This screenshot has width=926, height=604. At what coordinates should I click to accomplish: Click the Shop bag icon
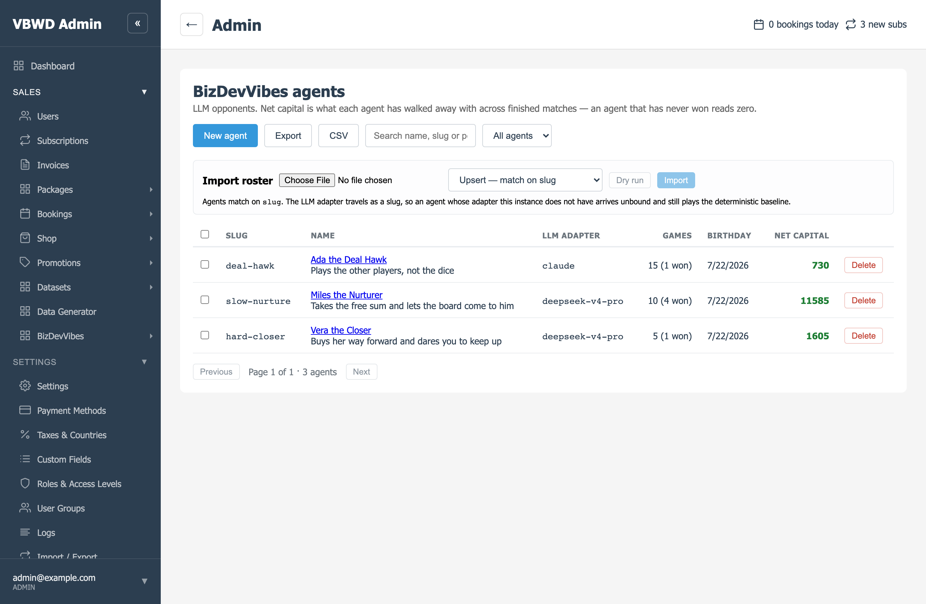(25, 238)
